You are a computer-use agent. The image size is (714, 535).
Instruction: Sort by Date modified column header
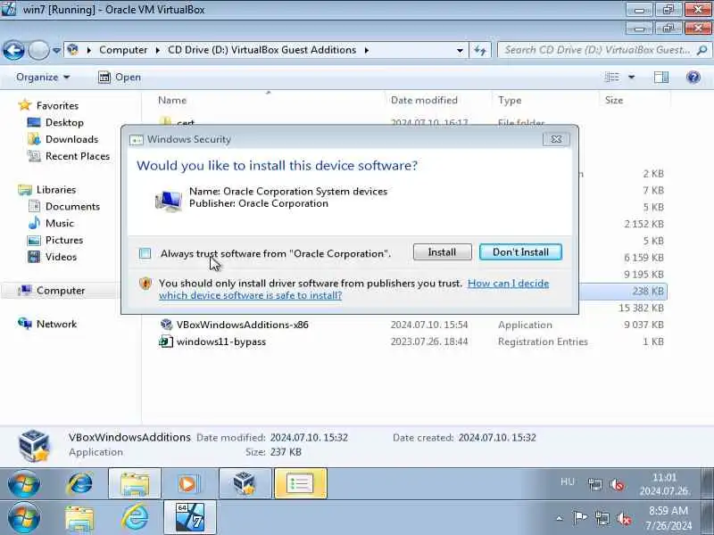424,100
